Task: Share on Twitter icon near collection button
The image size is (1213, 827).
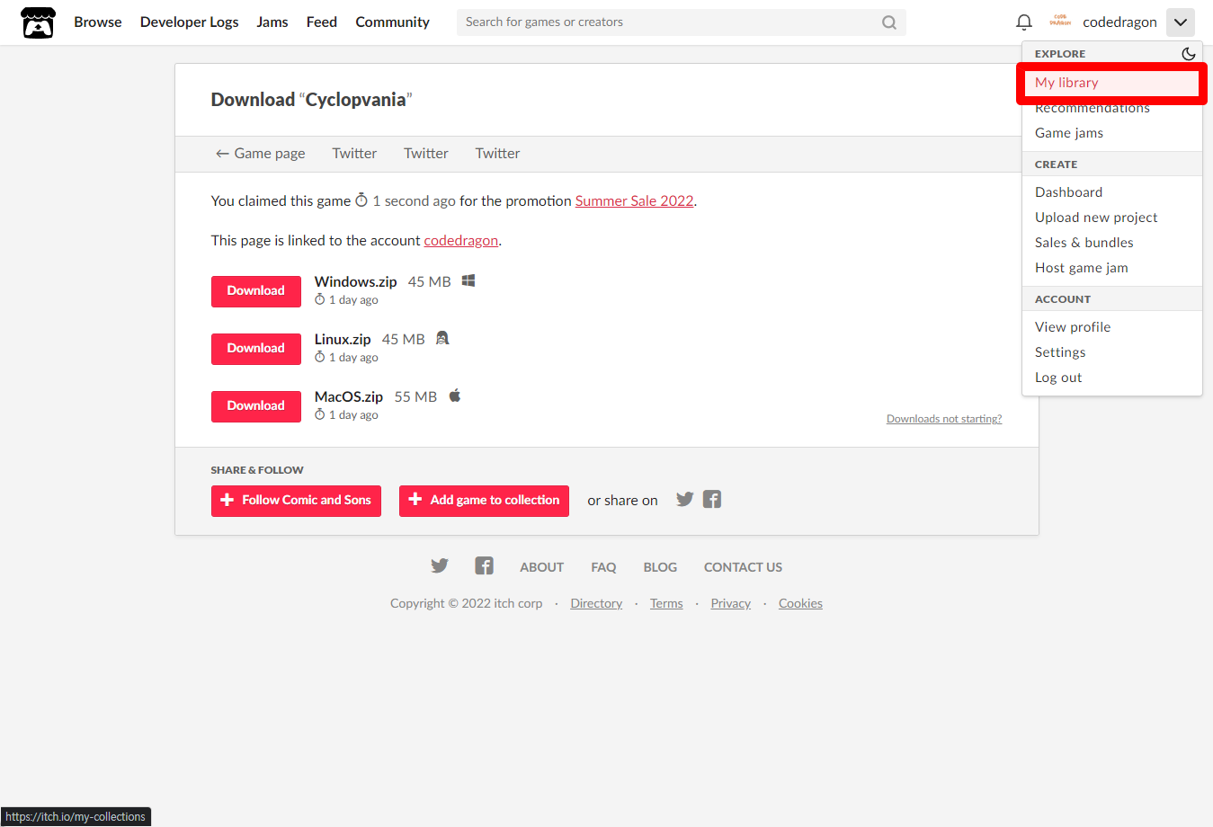Action: tap(685, 499)
